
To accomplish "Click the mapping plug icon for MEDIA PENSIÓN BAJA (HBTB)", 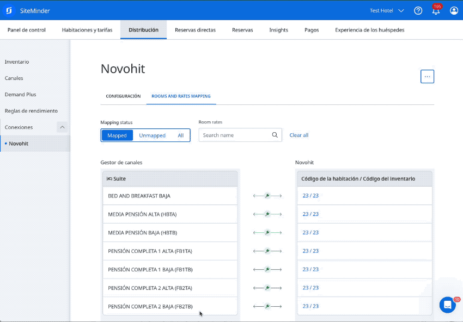I will (x=267, y=232).
